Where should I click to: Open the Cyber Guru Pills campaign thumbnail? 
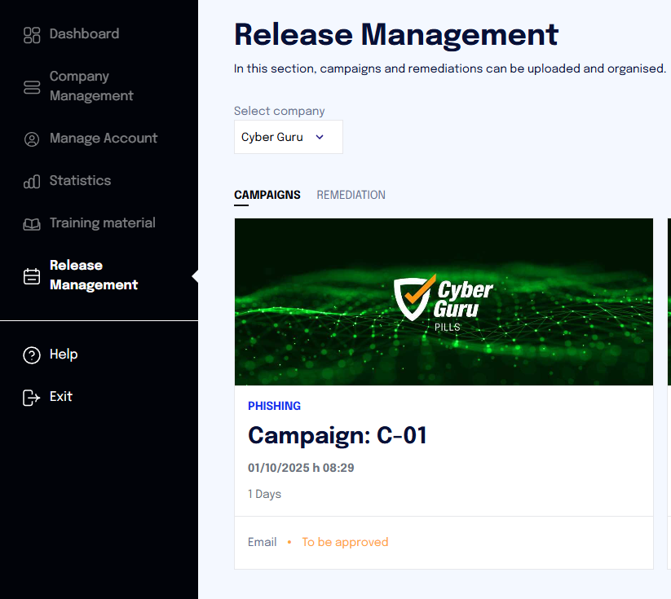tap(444, 302)
